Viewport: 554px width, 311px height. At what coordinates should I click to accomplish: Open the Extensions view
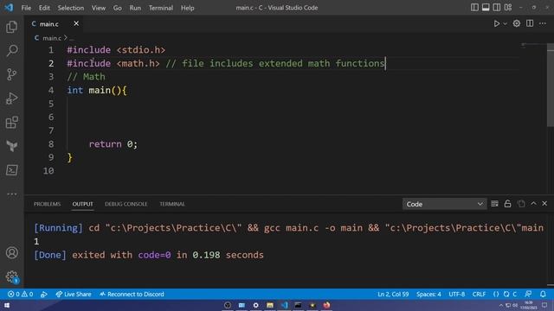click(11, 123)
